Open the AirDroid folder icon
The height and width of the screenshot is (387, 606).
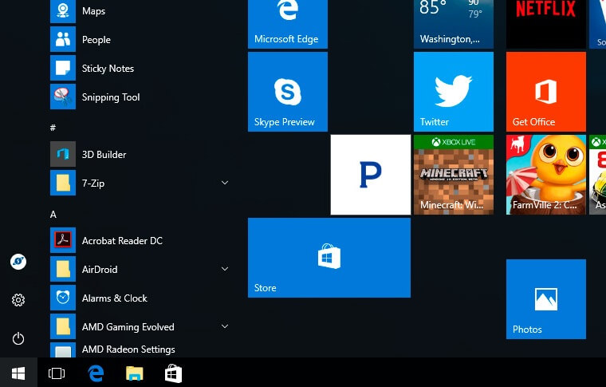coord(63,269)
